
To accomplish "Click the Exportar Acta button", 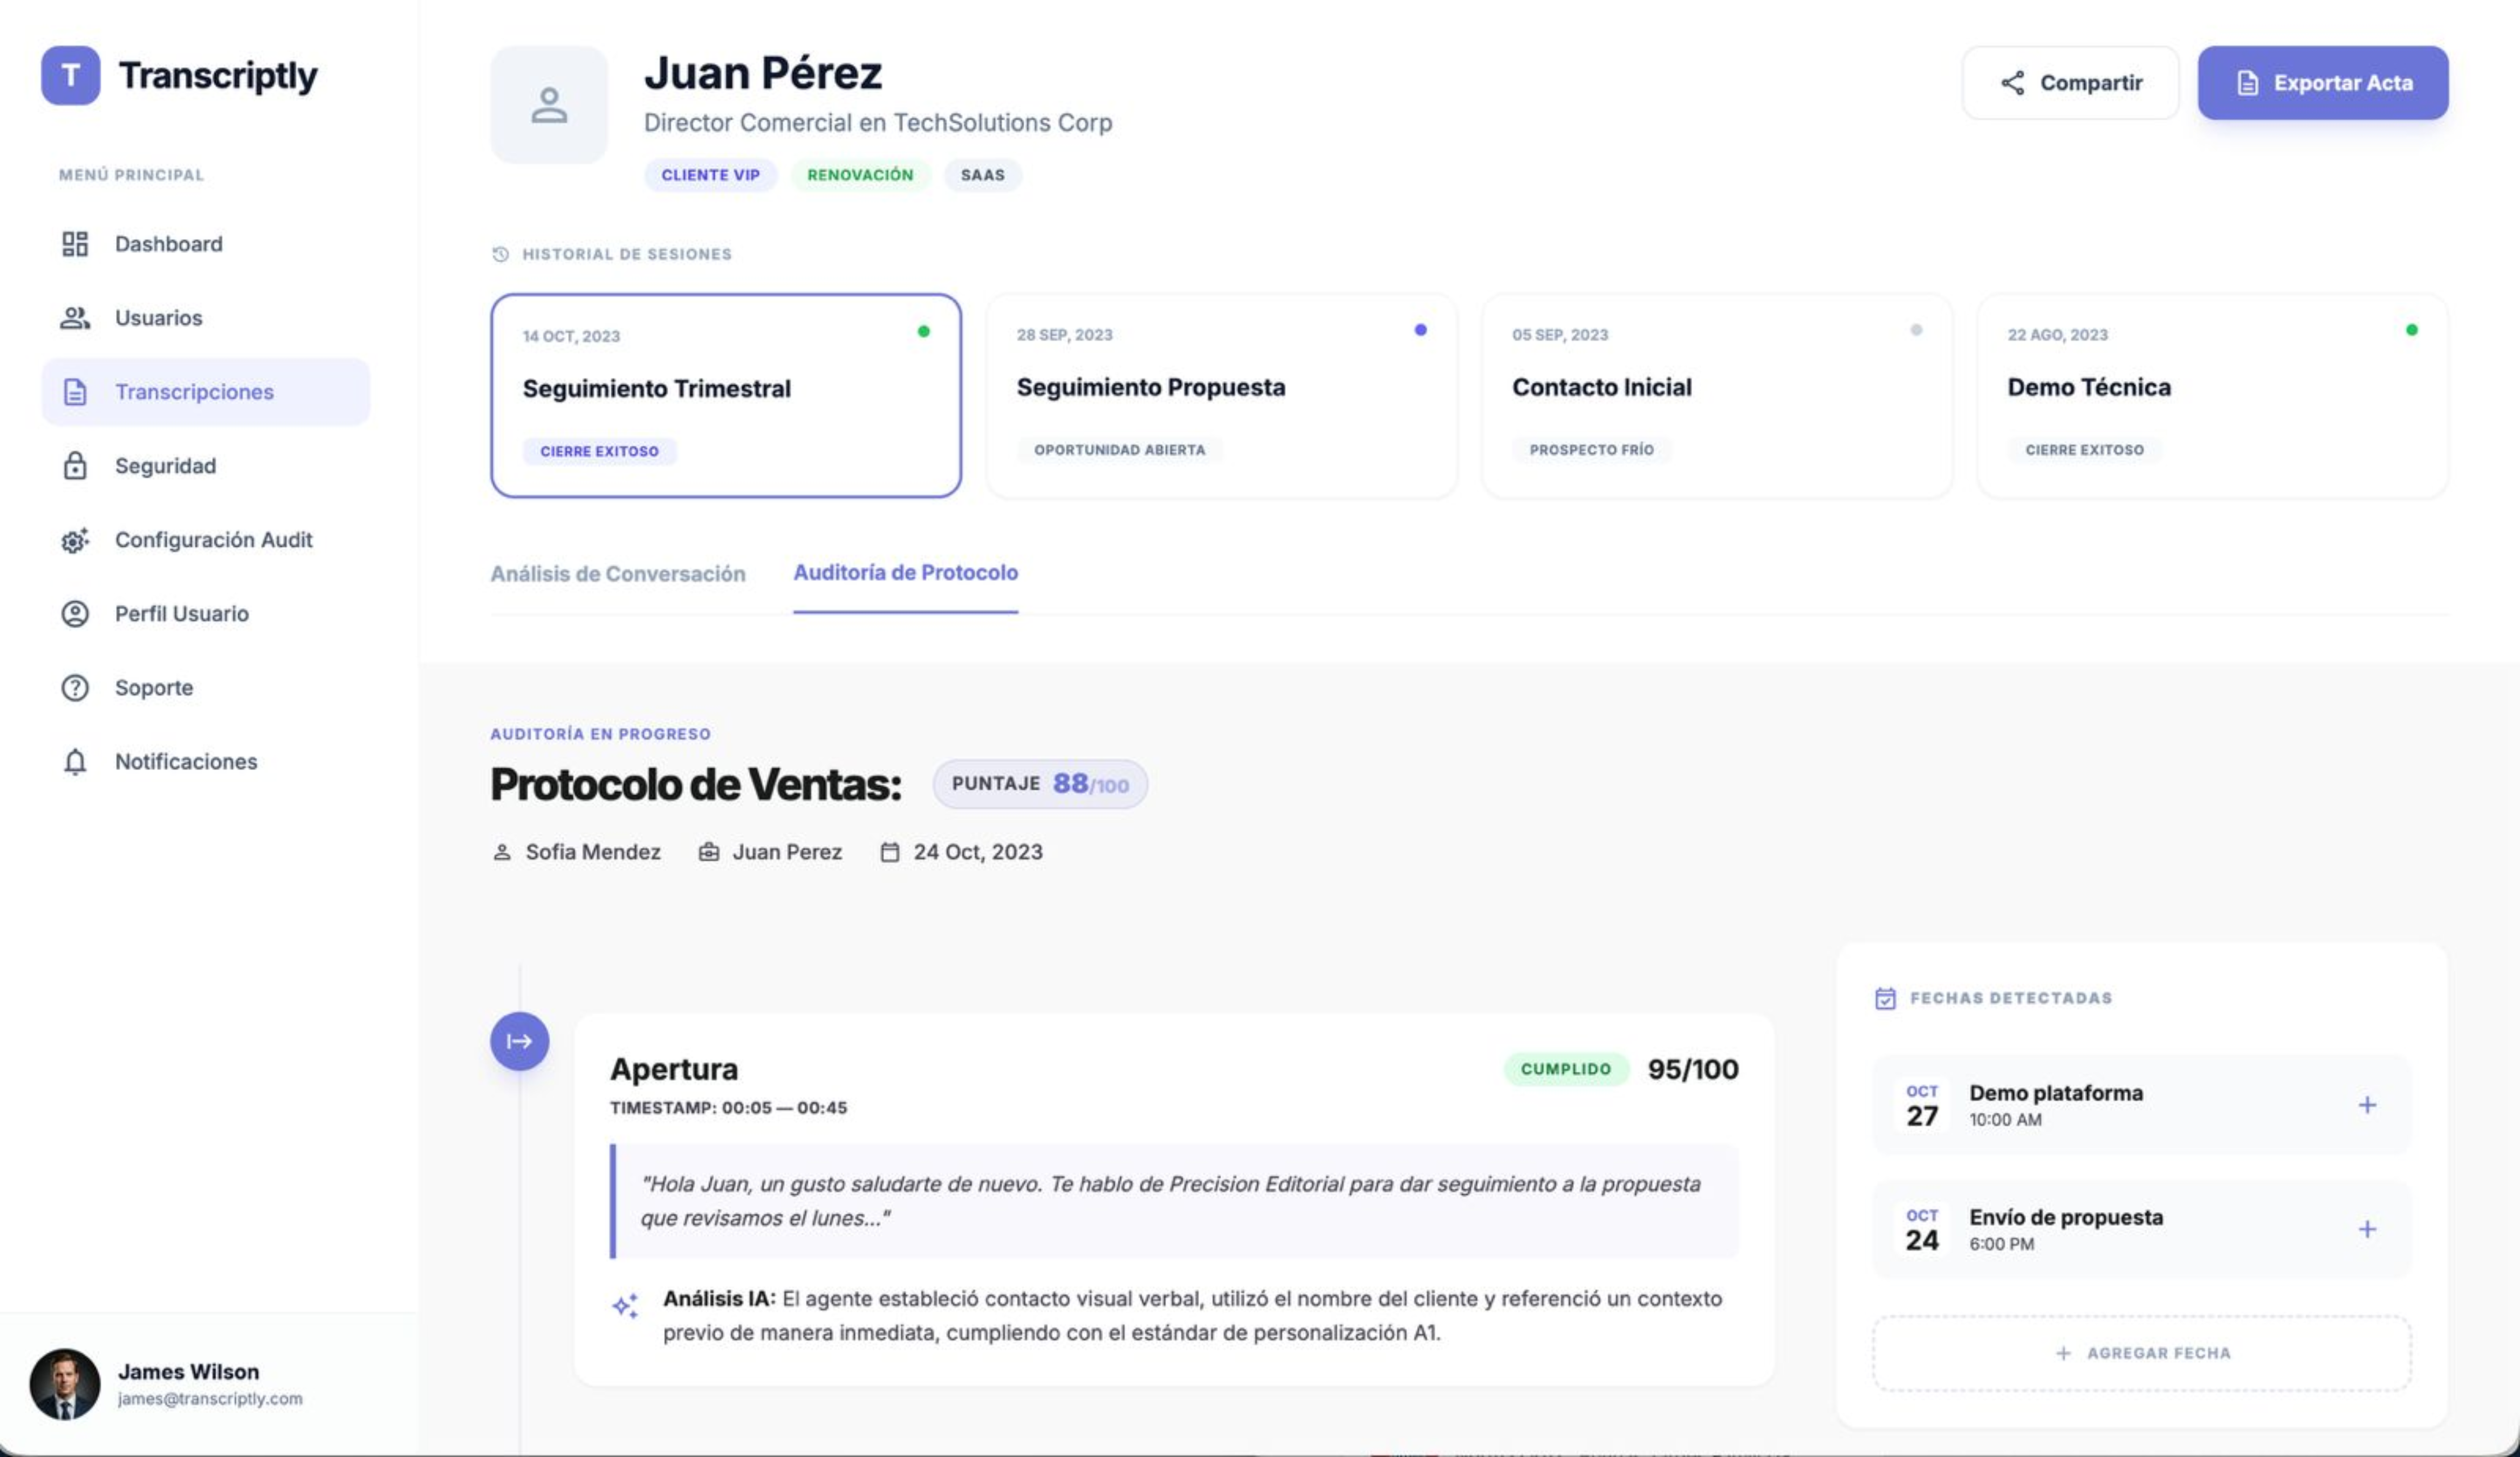I will (x=2323, y=83).
